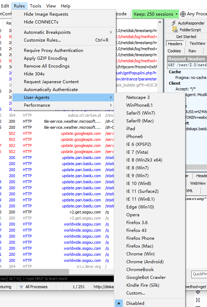Click the All Processes filter icon

coord(21,287)
